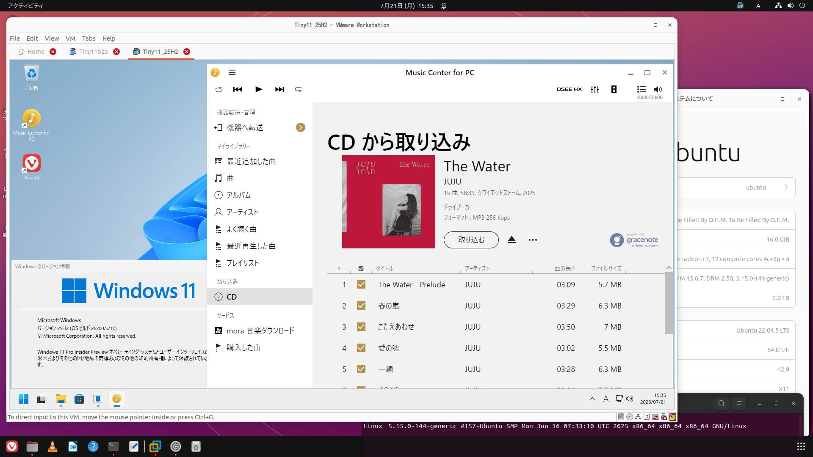Open the VMware Tabs menu
The height and width of the screenshot is (457, 813).
click(88, 38)
